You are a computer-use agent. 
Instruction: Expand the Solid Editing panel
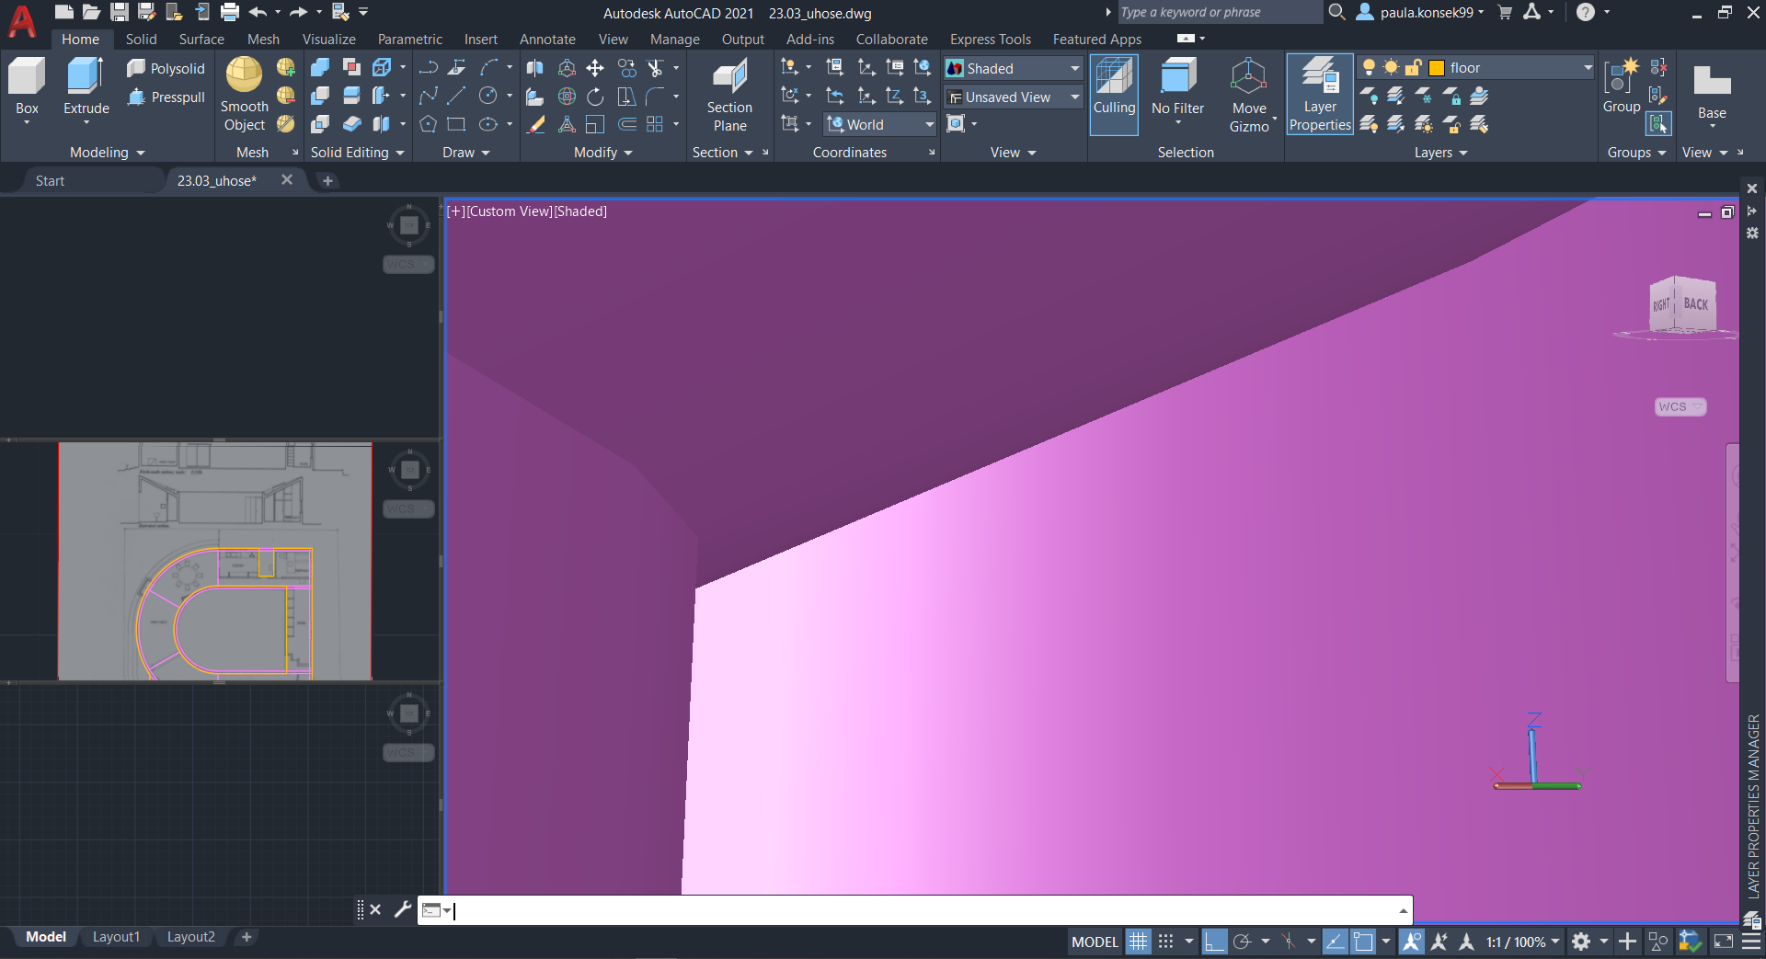click(358, 153)
